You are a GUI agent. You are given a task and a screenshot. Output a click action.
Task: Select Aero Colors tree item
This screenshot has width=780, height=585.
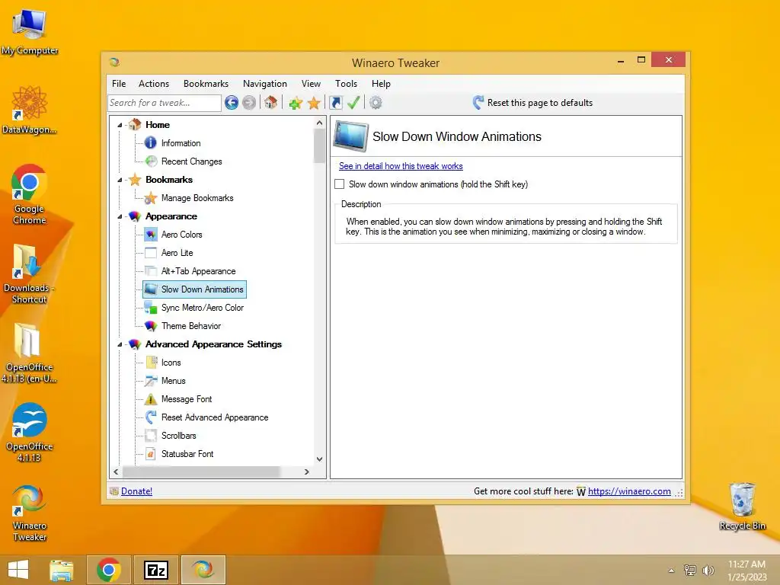tap(181, 235)
